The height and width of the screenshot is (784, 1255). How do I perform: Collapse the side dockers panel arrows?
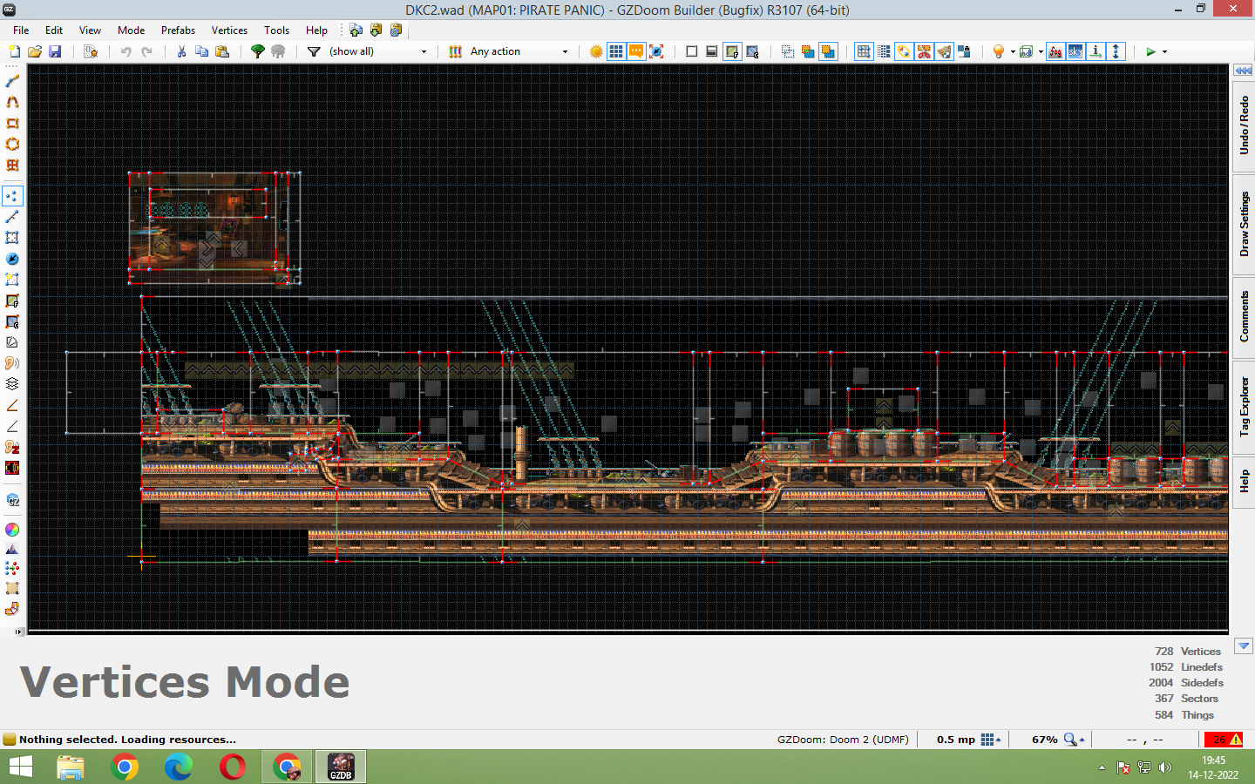coord(1244,71)
